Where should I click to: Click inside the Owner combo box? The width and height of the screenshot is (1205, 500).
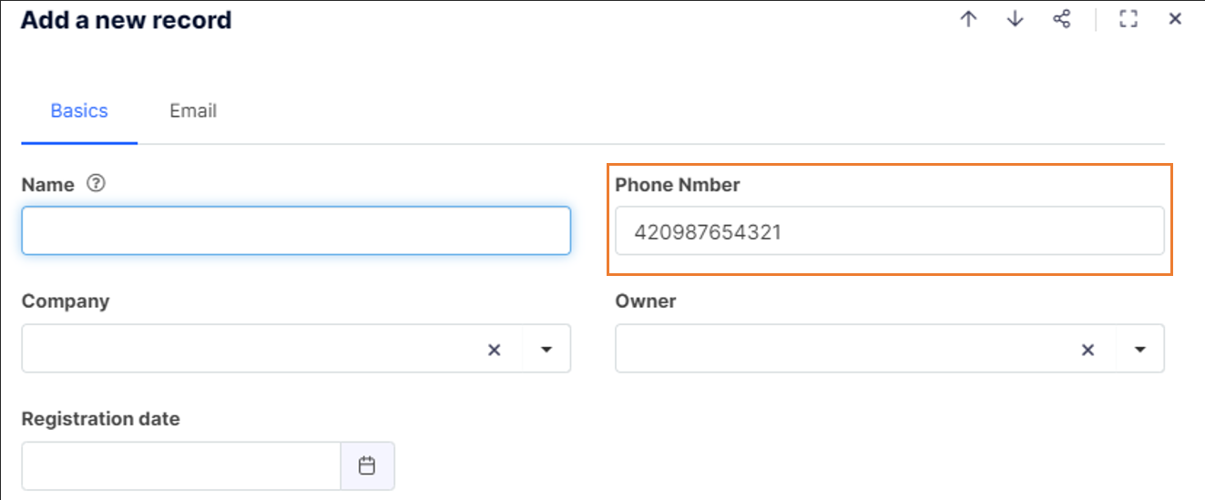pos(842,349)
